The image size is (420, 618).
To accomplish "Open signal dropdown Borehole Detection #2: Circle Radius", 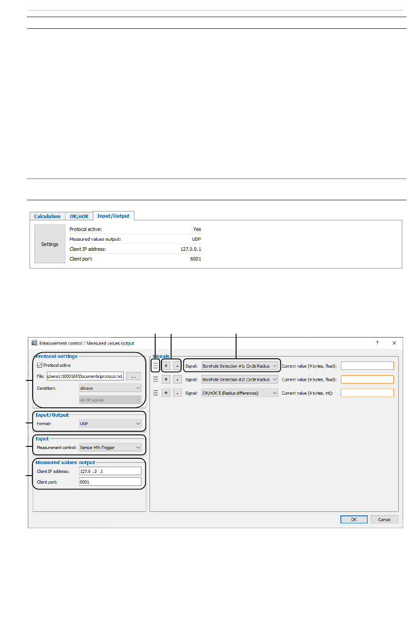I will [x=240, y=380].
